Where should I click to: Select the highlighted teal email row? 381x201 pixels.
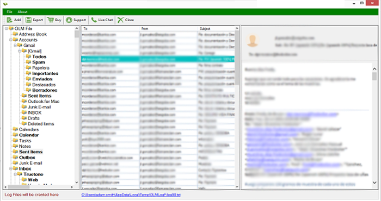(158, 59)
